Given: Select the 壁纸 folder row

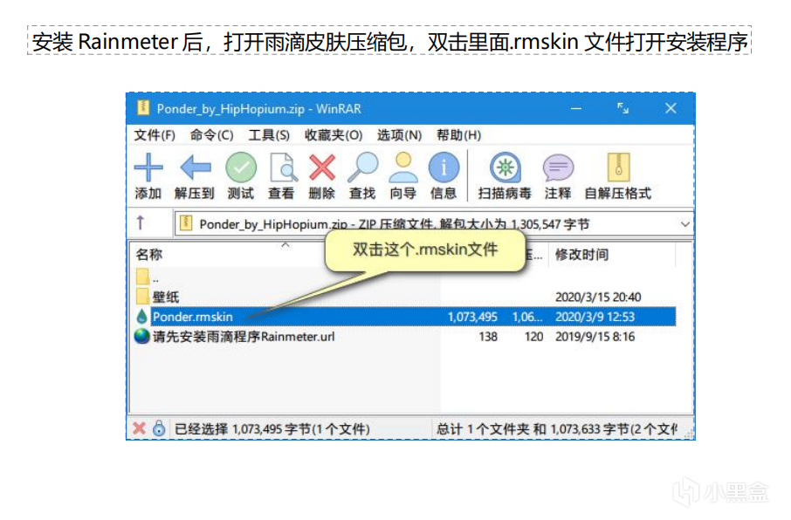Looking at the screenshot, I should (406, 297).
